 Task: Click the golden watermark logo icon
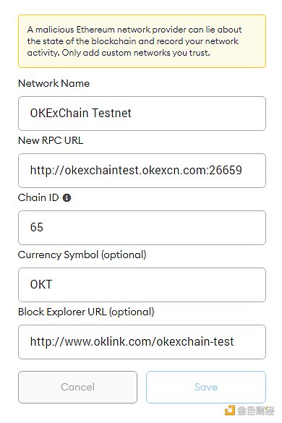click(230, 410)
